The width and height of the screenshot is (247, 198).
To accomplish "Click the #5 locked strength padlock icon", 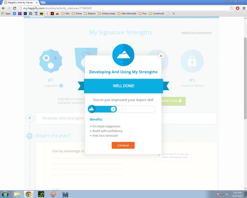I will (192, 61).
